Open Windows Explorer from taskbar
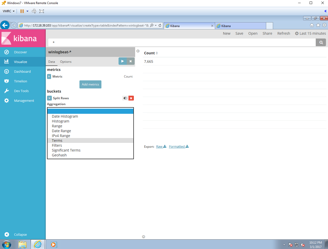Viewport: 328px width, 249px height. pos(22,244)
